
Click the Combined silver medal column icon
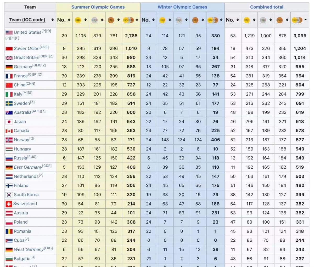[263, 20]
